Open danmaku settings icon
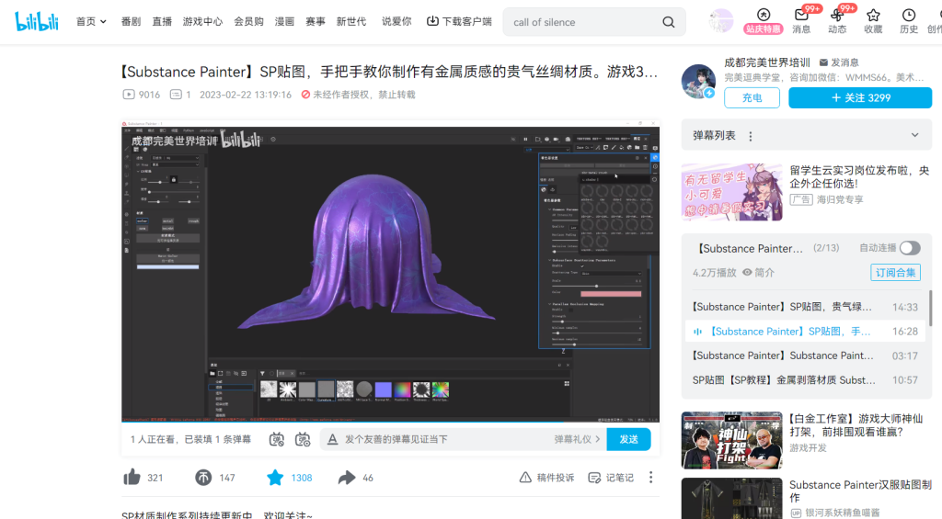 (x=303, y=439)
